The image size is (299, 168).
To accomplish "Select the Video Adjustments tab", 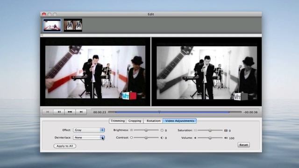I will [x=179, y=121].
